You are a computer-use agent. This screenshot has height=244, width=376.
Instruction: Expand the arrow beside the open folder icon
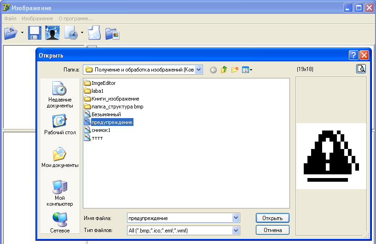point(22,32)
